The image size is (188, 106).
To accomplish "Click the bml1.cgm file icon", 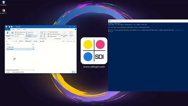I will coord(7,47).
